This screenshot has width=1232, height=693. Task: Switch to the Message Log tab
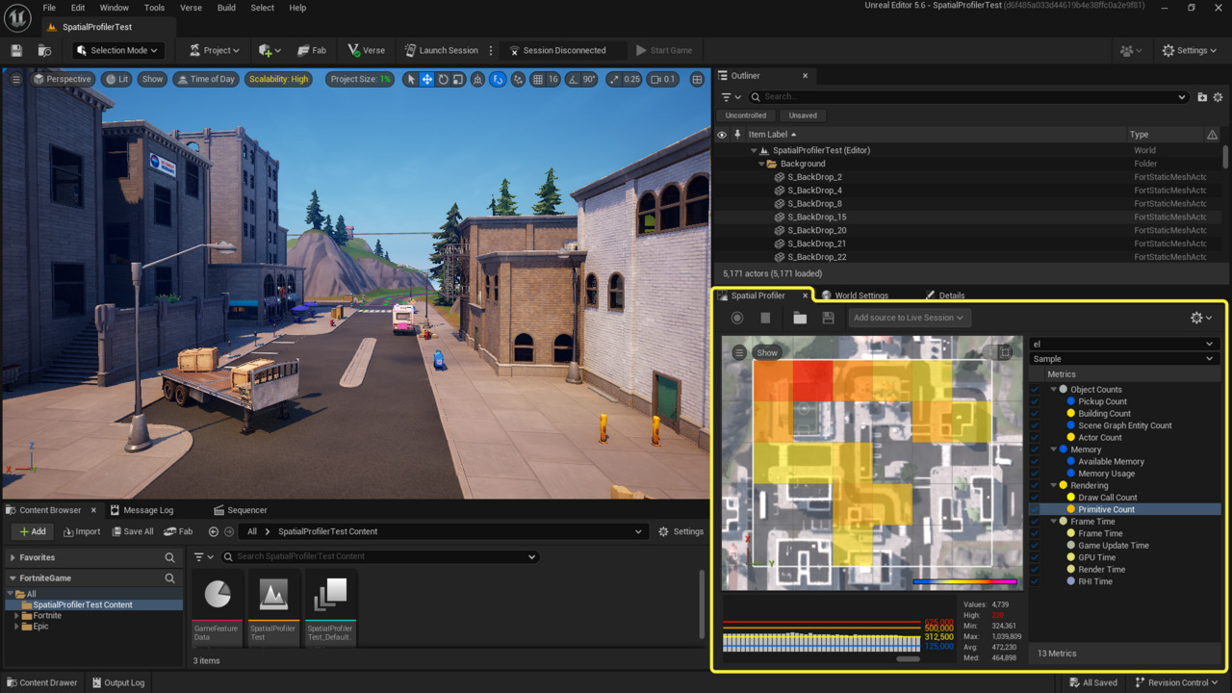pos(141,510)
